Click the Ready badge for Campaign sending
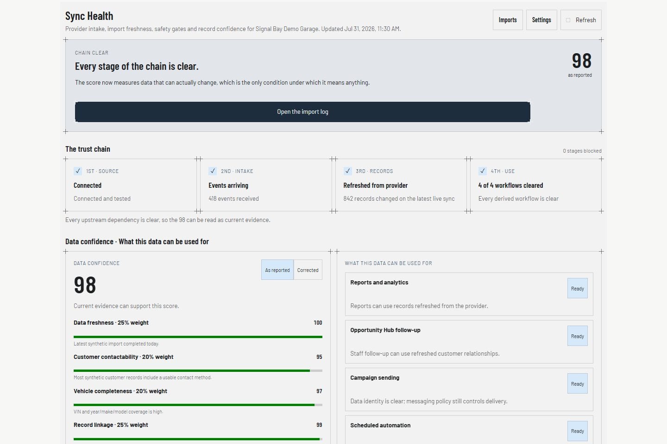 578,384
